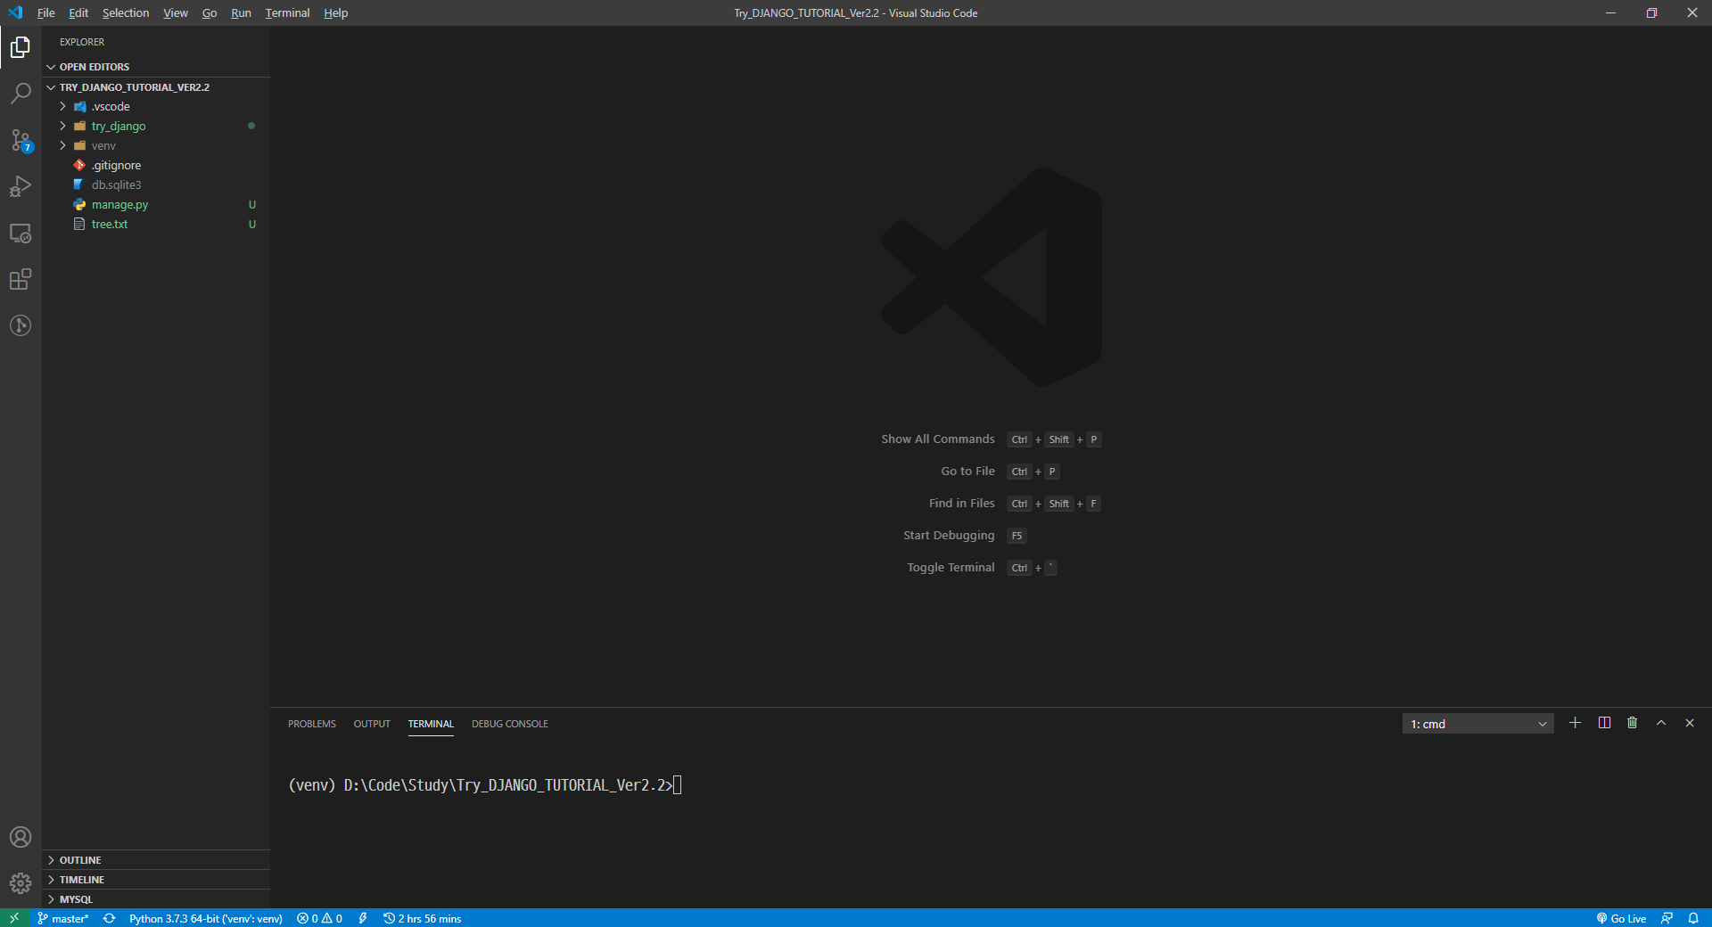Click the feedback icon in status bar
1712x927 pixels.
tap(1667, 918)
